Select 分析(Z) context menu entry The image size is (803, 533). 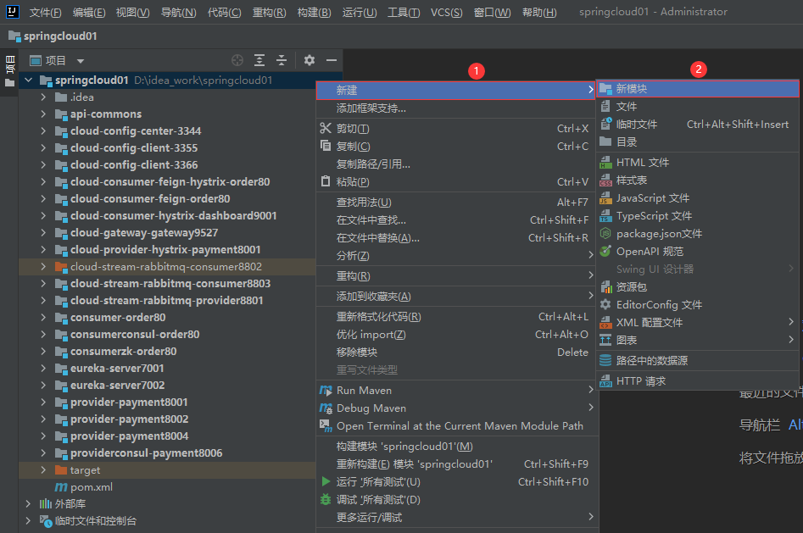click(456, 256)
